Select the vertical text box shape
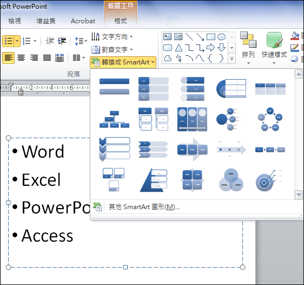This screenshot has width=304, height=285. (x=178, y=36)
